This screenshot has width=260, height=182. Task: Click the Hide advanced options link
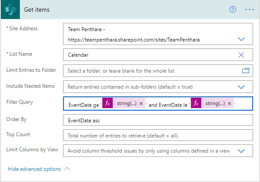tap(35, 169)
